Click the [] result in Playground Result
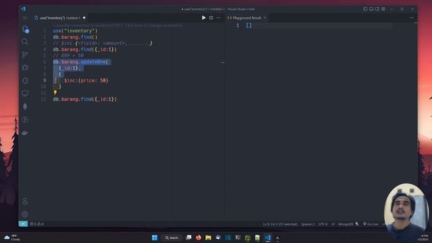Screen dimensions: 432x243 coord(249,26)
